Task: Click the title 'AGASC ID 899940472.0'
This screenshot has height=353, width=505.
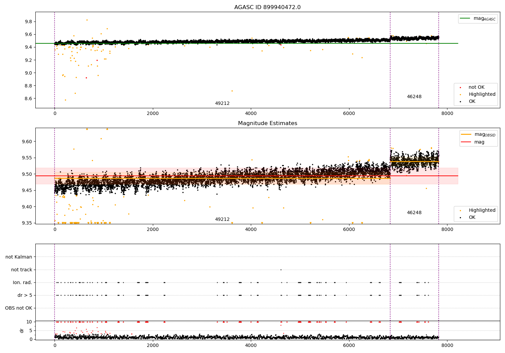Action: (x=267, y=7)
